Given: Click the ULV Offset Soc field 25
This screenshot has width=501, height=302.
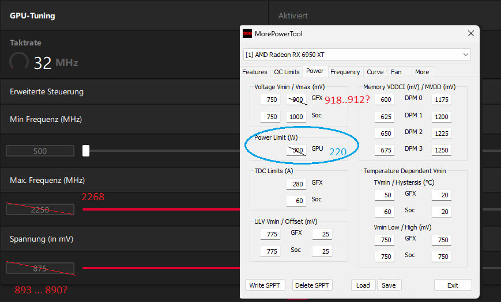Looking at the screenshot, I should tap(322, 251).
